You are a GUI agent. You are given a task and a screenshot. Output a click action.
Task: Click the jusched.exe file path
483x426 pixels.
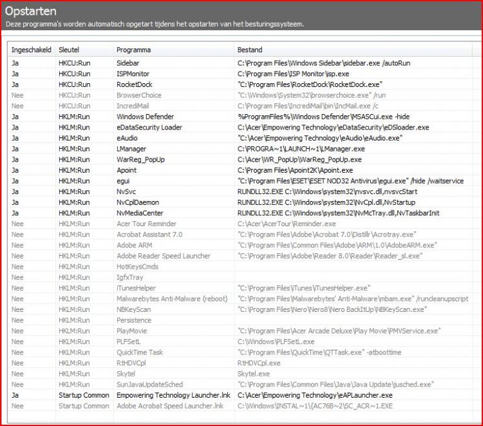tap(336, 385)
